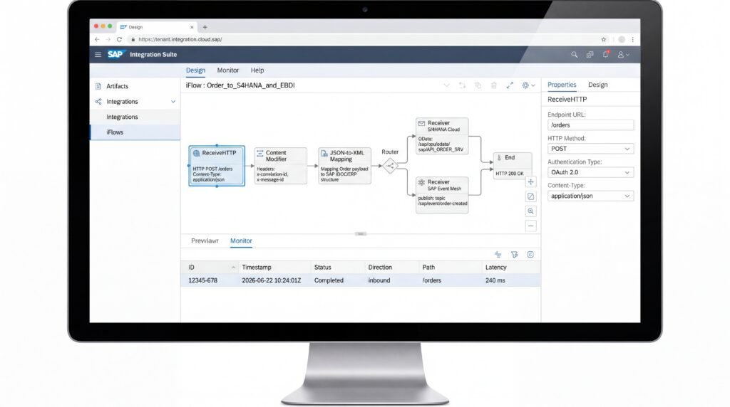The image size is (730, 407).
Task: Open Authentication Type dropdown showing OAuth 2.0
Action: 590,172
